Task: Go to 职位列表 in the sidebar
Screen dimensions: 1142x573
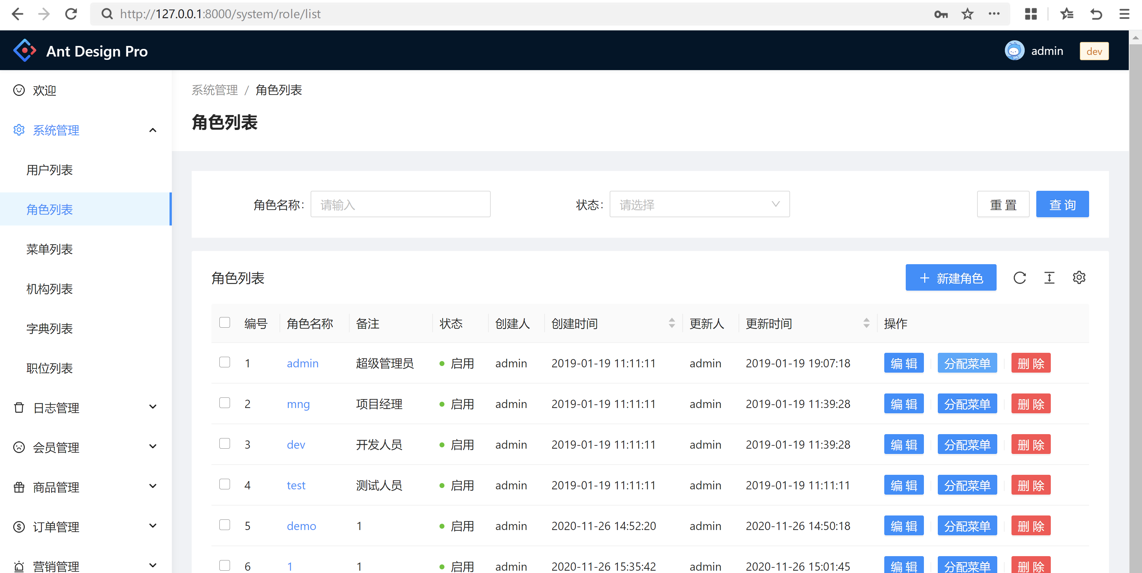Action: 86,368
